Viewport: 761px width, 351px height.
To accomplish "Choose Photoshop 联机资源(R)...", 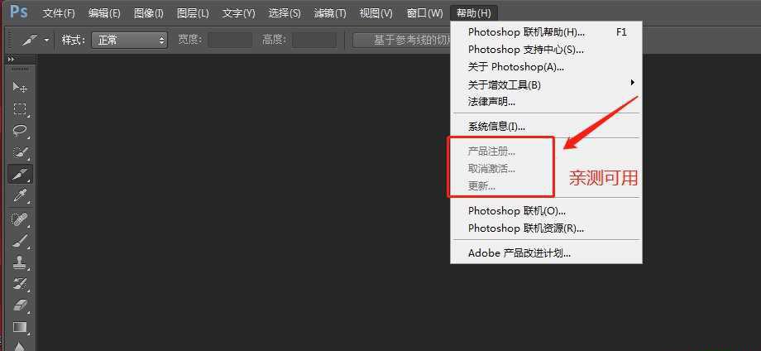I will click(x=547, y=228).
